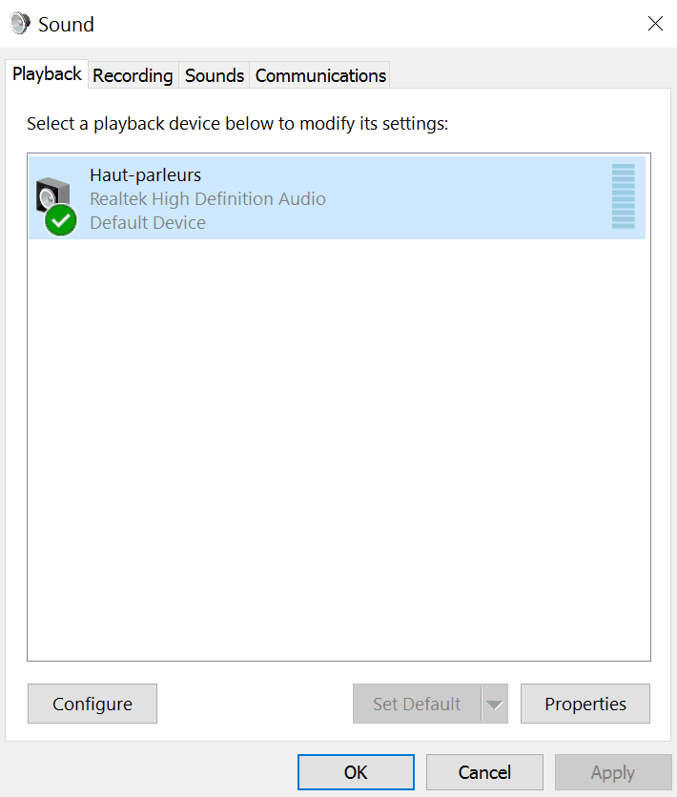Click Configure to set up speakers

[92, 704]
